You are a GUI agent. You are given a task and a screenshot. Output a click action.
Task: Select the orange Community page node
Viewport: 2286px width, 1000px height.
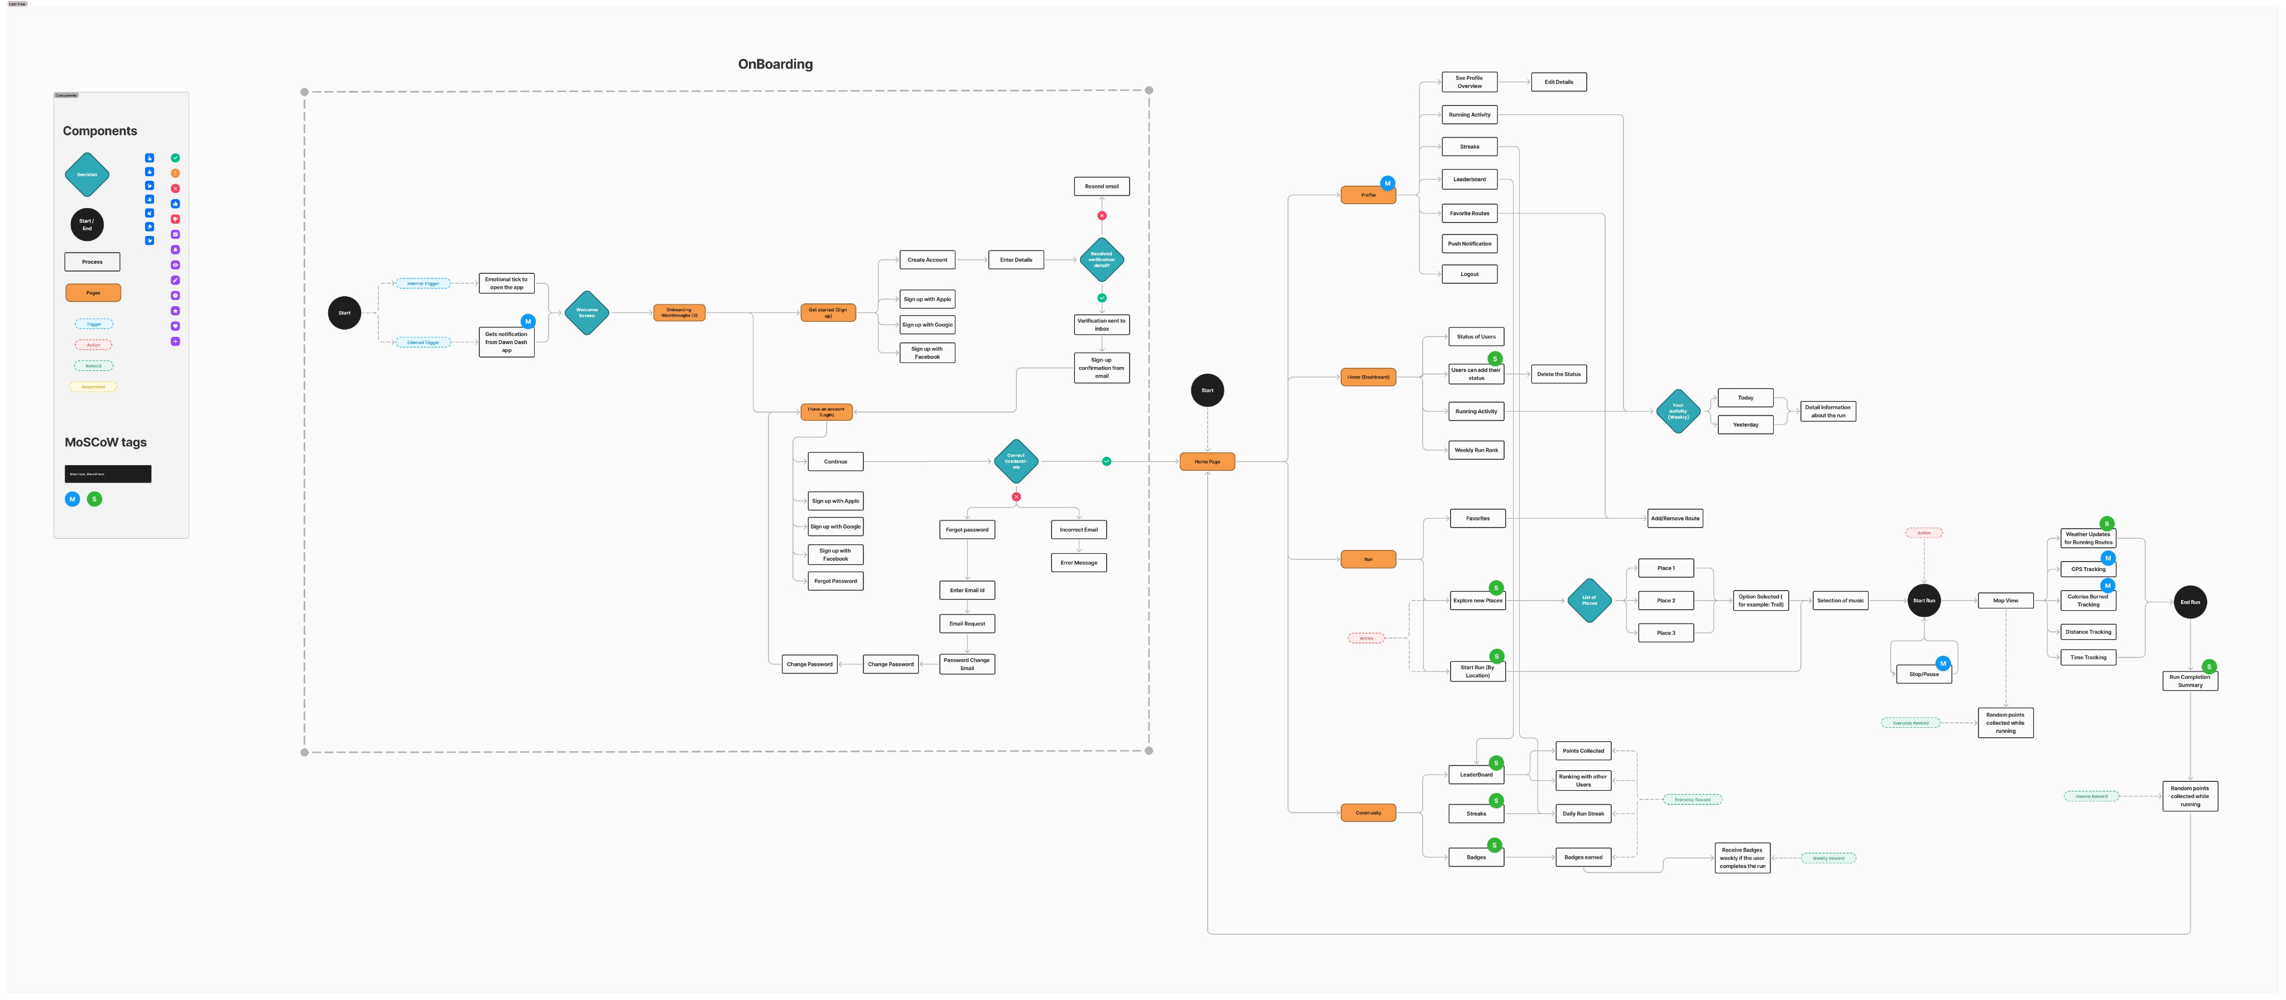[1367, 812]
